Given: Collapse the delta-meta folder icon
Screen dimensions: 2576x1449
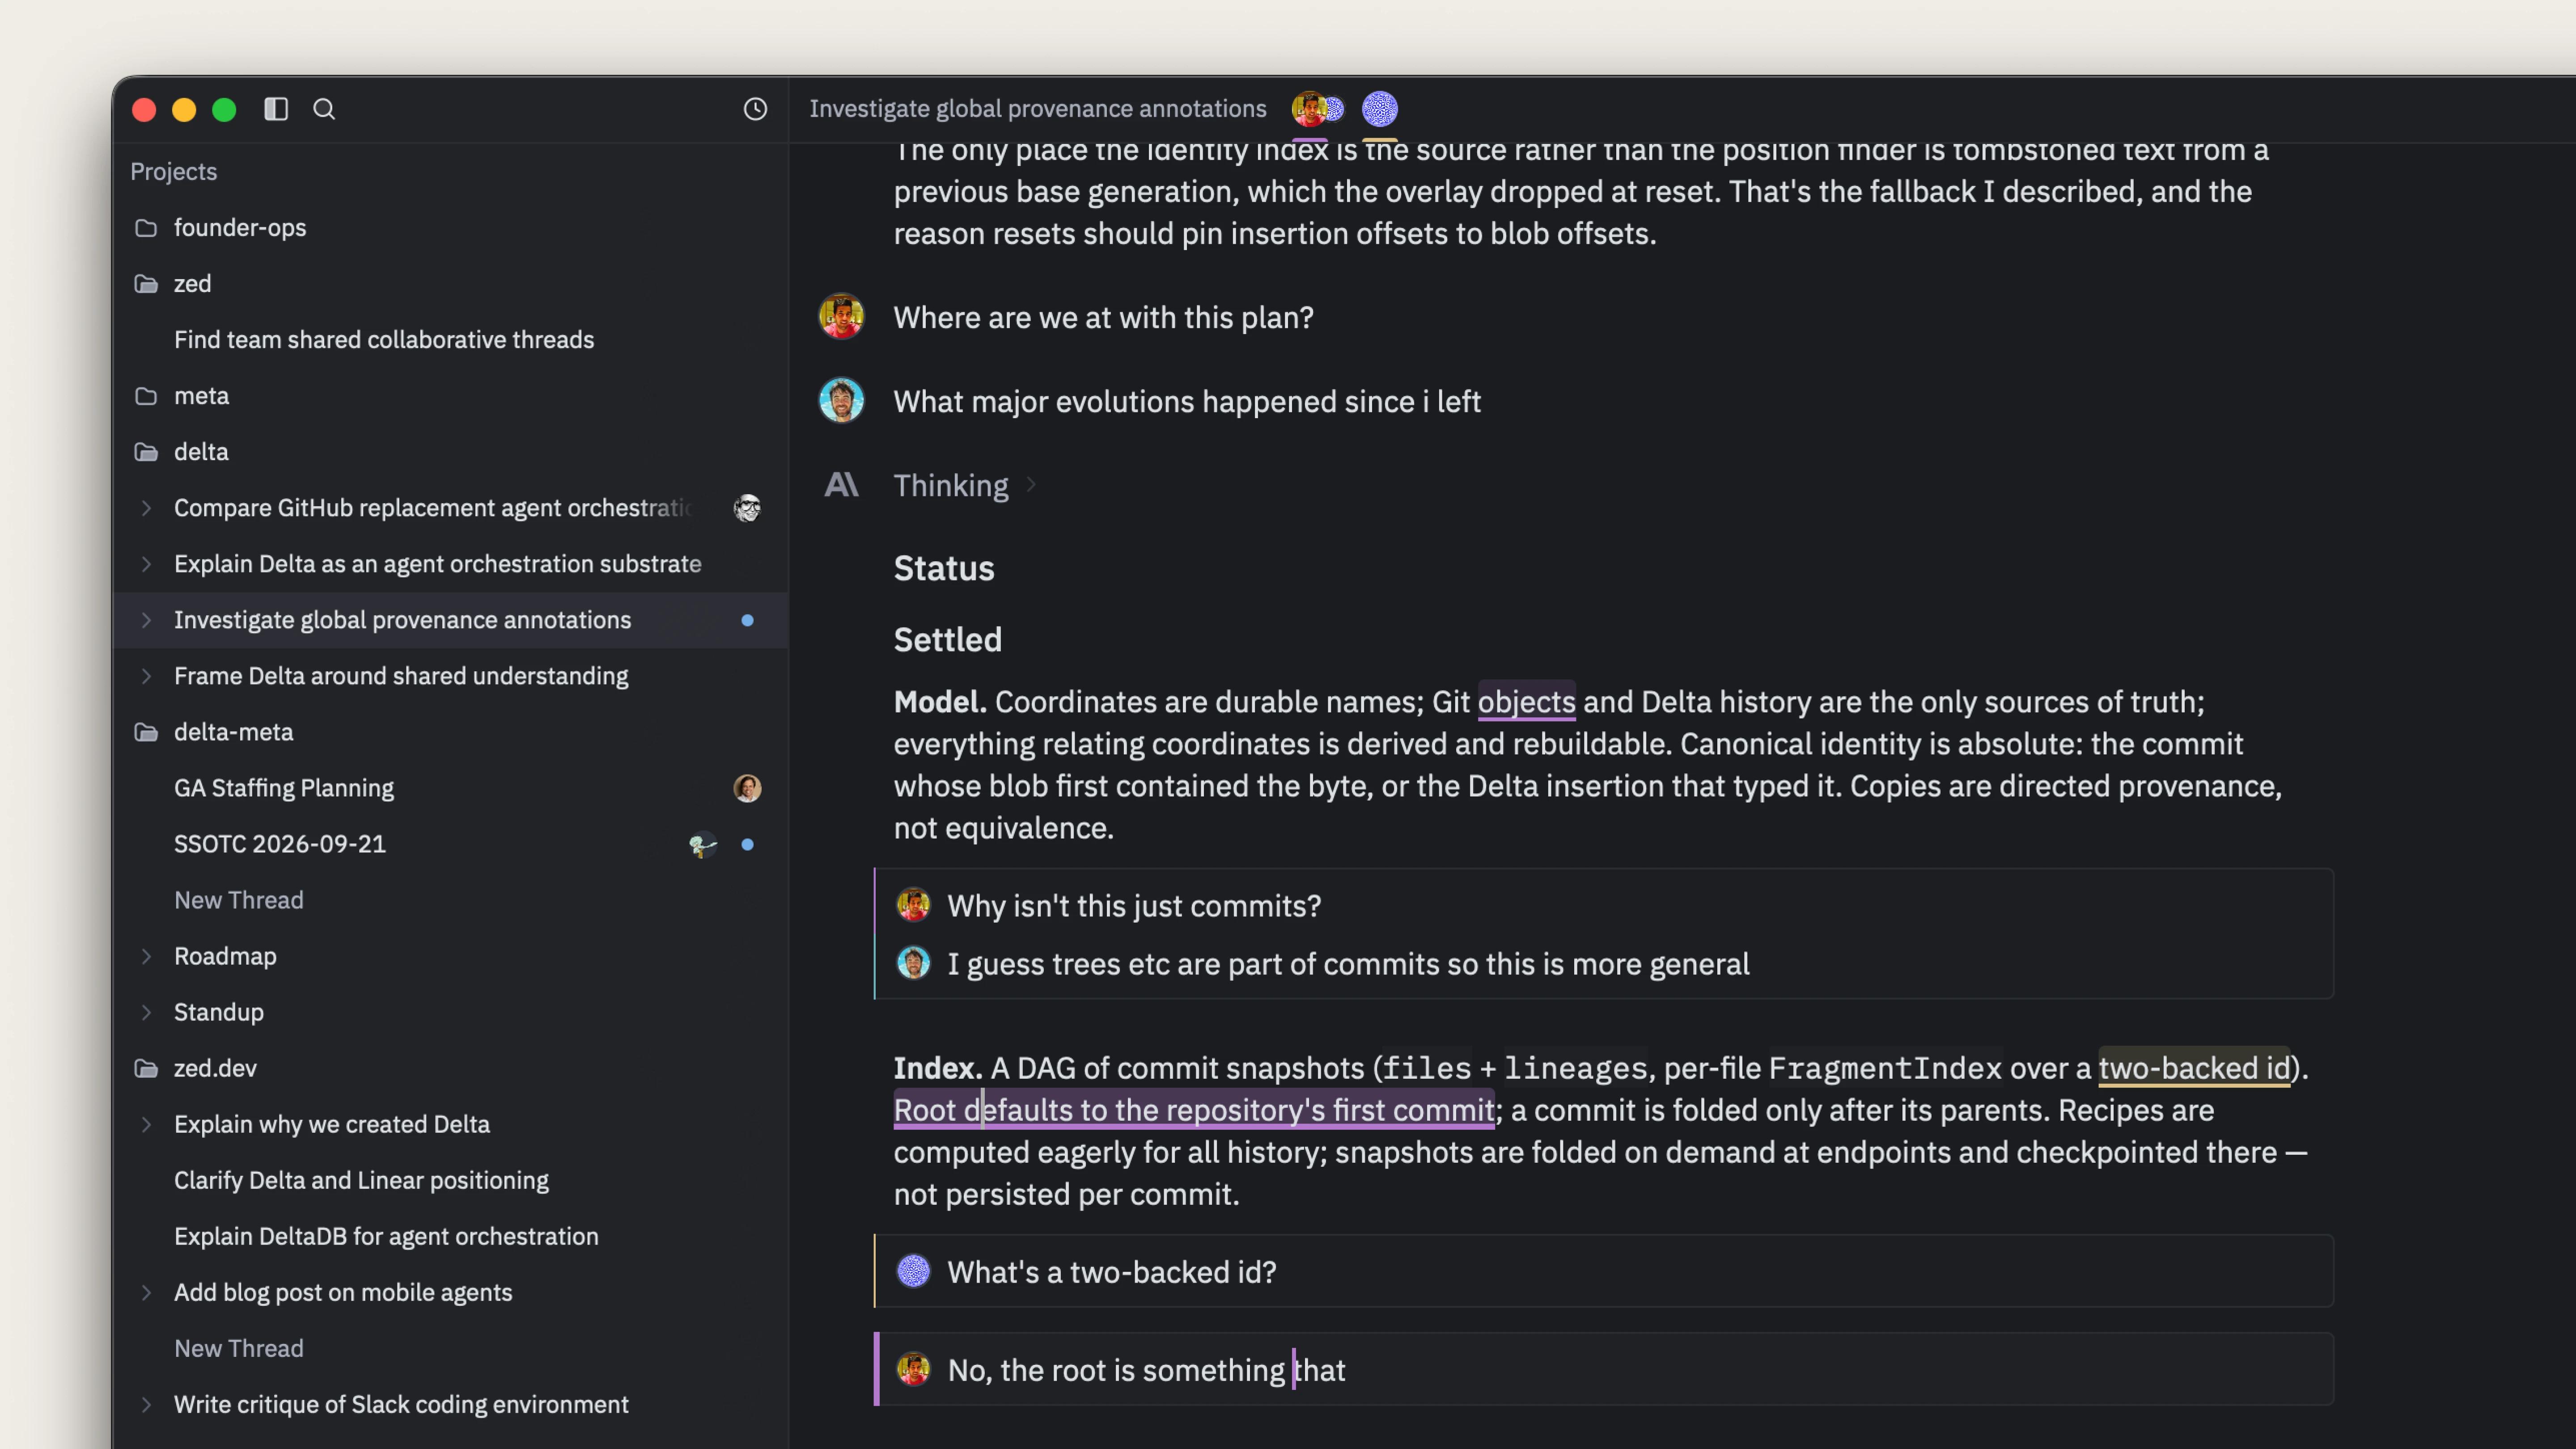Looking at the screenshot, I should 146,732.
